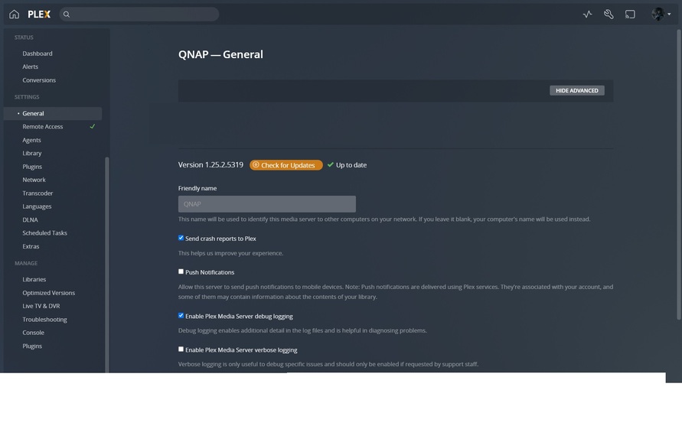Open Transcoder settings

click(38, 193)
